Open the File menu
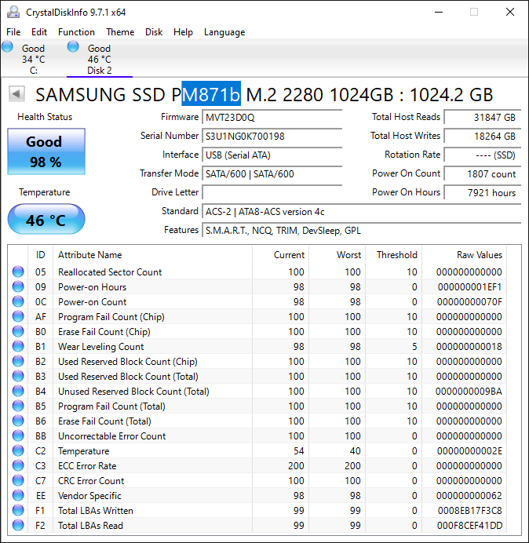Screen dimensions: 529x543 13,32
